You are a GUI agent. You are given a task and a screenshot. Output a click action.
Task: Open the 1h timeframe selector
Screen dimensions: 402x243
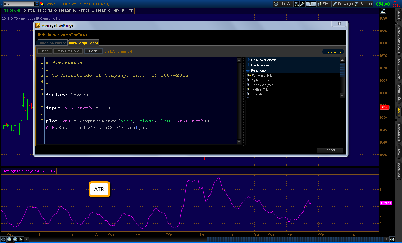(311, 4)
